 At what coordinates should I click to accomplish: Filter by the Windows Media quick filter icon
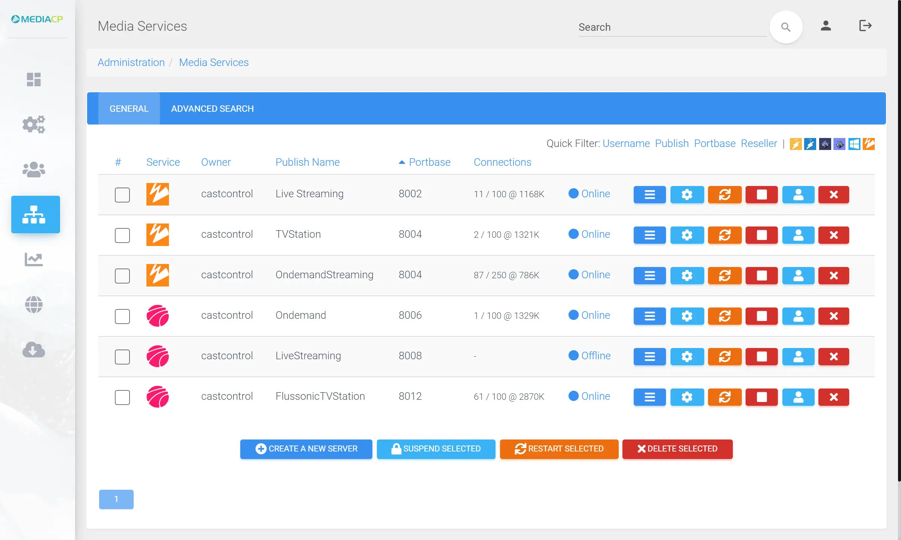pos(855,144)
